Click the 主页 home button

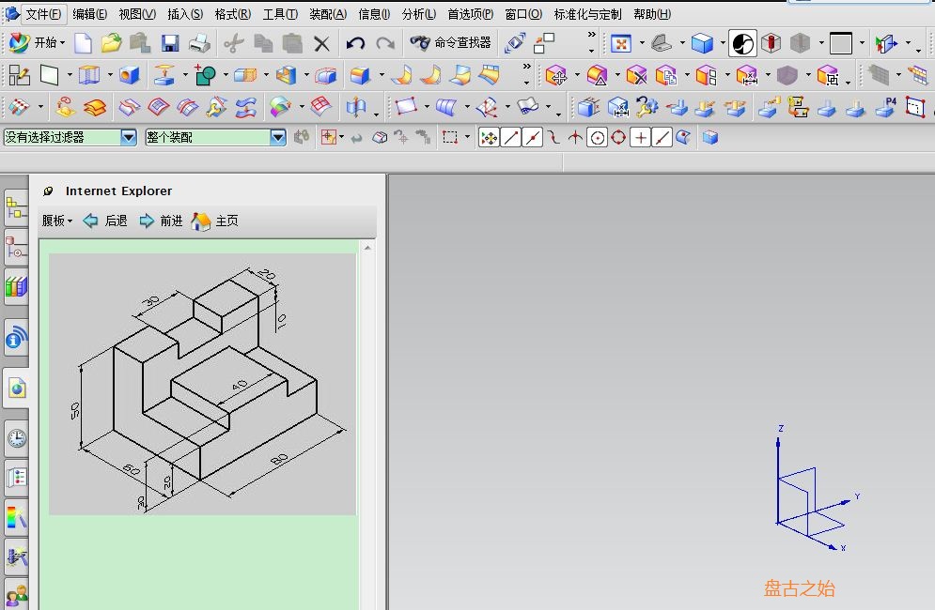[215, 221]
